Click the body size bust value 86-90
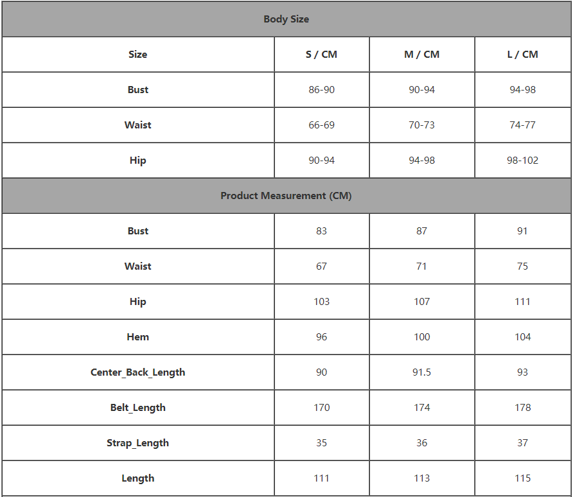573x497 pixels. click(321, 90)
